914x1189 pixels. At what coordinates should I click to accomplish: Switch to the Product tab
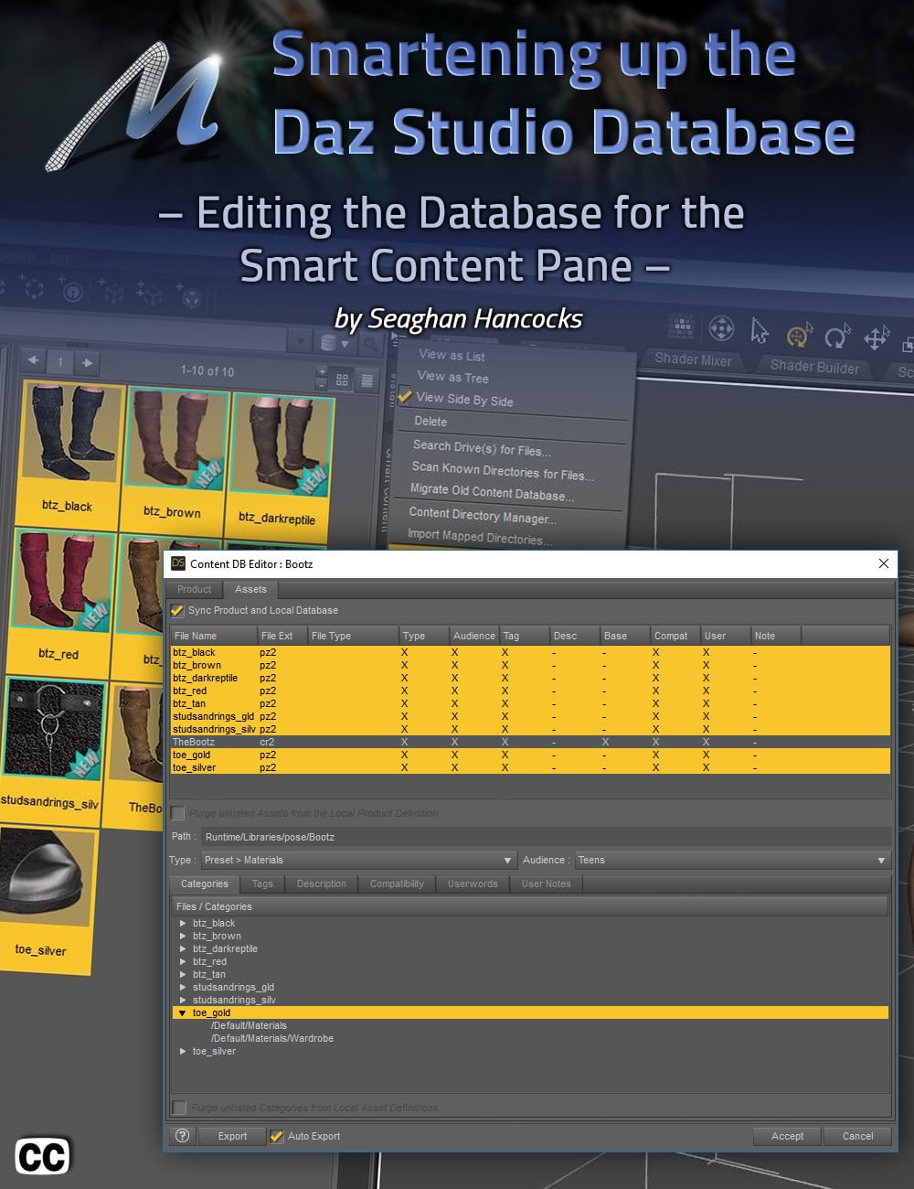(x=194, y=590)
